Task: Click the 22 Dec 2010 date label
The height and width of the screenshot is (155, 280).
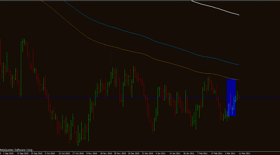Action: point(147,153)
